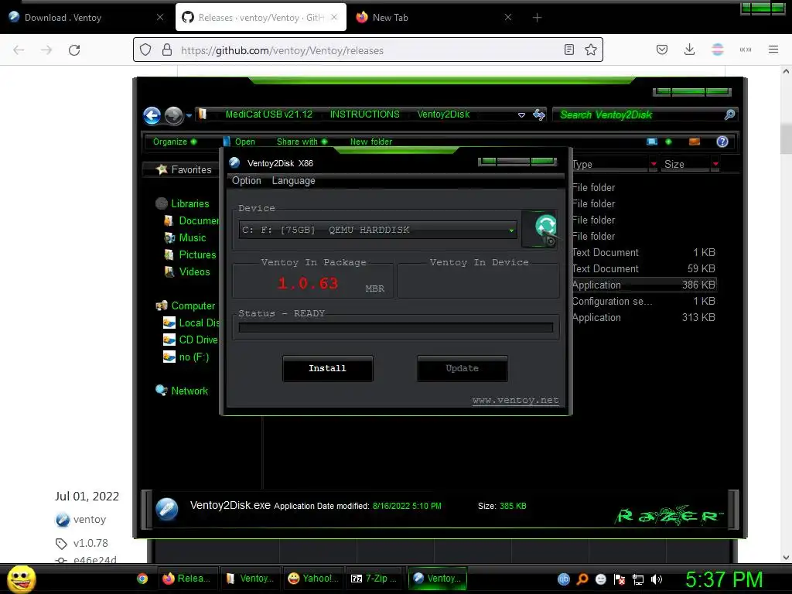792x594 pixels.
Task: Select the Configuration settings row
Action: [643, 301]
